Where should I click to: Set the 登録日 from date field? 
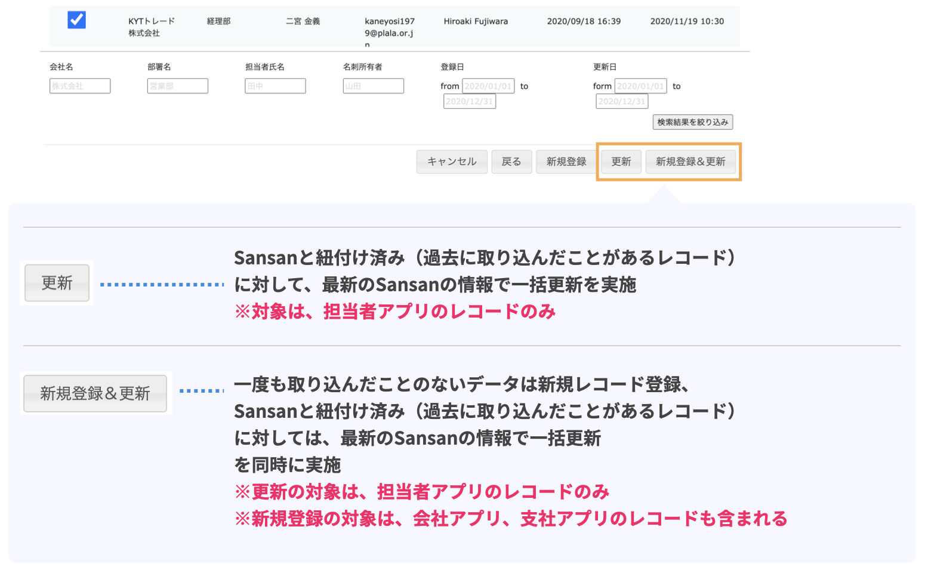pos(488,86)
